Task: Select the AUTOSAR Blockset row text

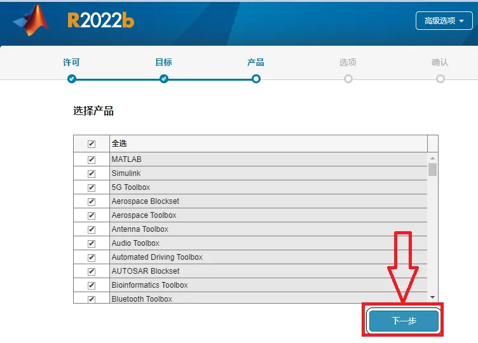Action: [146, 271]
